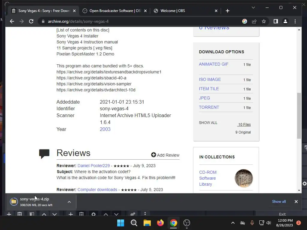307x230 pixels.
Task: Click the scrollbar down arrow
Action: pos(299,190)
